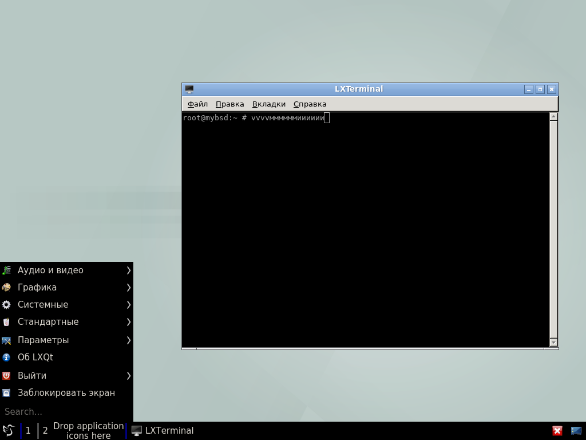Open Об LXQt about entry
The width and height of the screenshot is (586, 440).
coord(35,357)
